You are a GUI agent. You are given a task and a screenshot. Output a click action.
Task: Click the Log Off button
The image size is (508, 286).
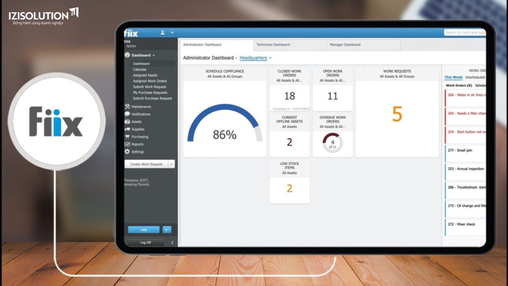(146, 242)
